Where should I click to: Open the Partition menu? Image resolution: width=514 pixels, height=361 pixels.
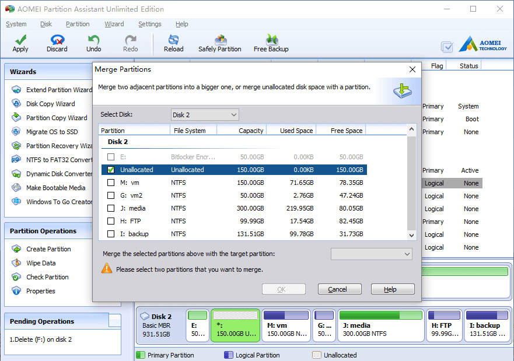pos(78,24)
